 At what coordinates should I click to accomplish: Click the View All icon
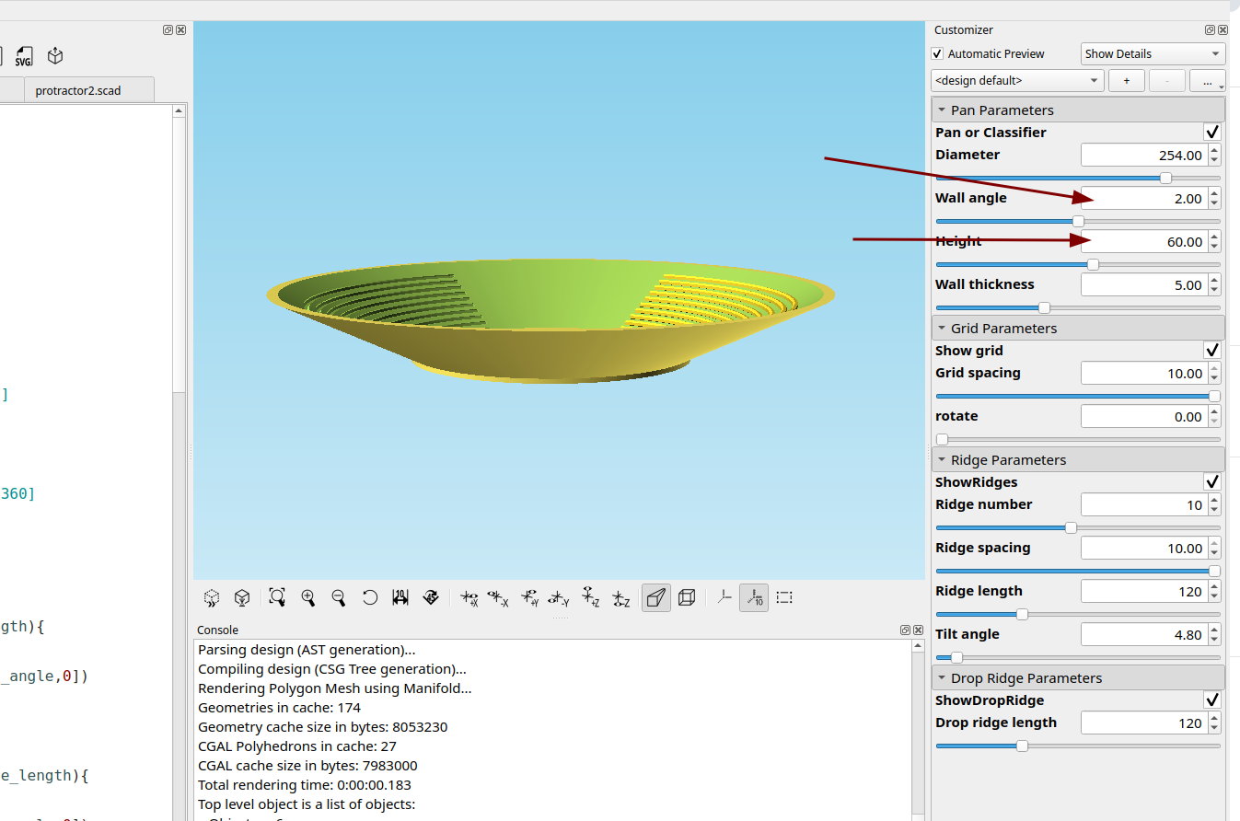coord(277,598)
